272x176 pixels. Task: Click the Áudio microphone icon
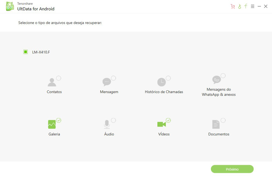(x=107, y=124)
